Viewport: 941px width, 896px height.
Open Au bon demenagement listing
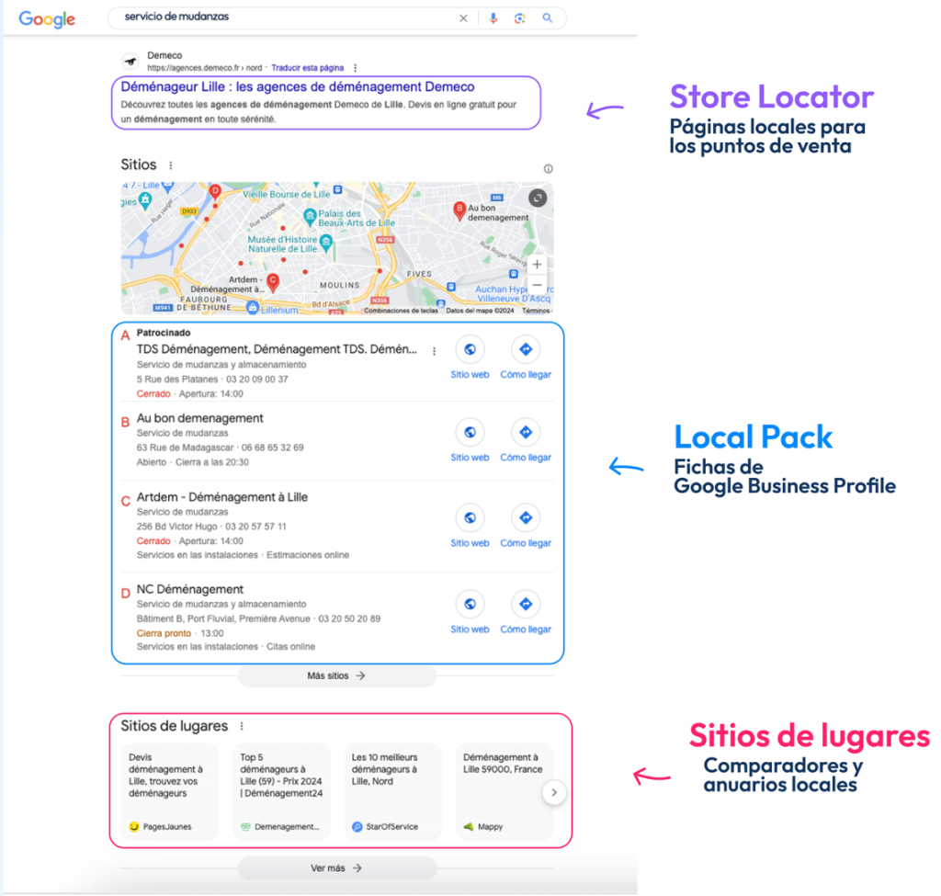click(x=199, y=418)
